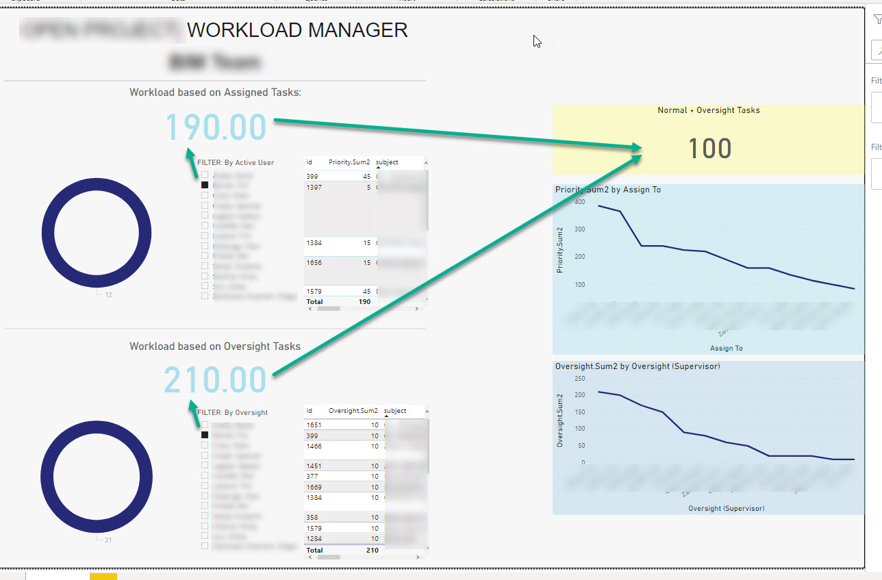Select the Normal + Oversight Tasks card value 100
The height and width of the screenshot is (580, 882).
point(709,149)
